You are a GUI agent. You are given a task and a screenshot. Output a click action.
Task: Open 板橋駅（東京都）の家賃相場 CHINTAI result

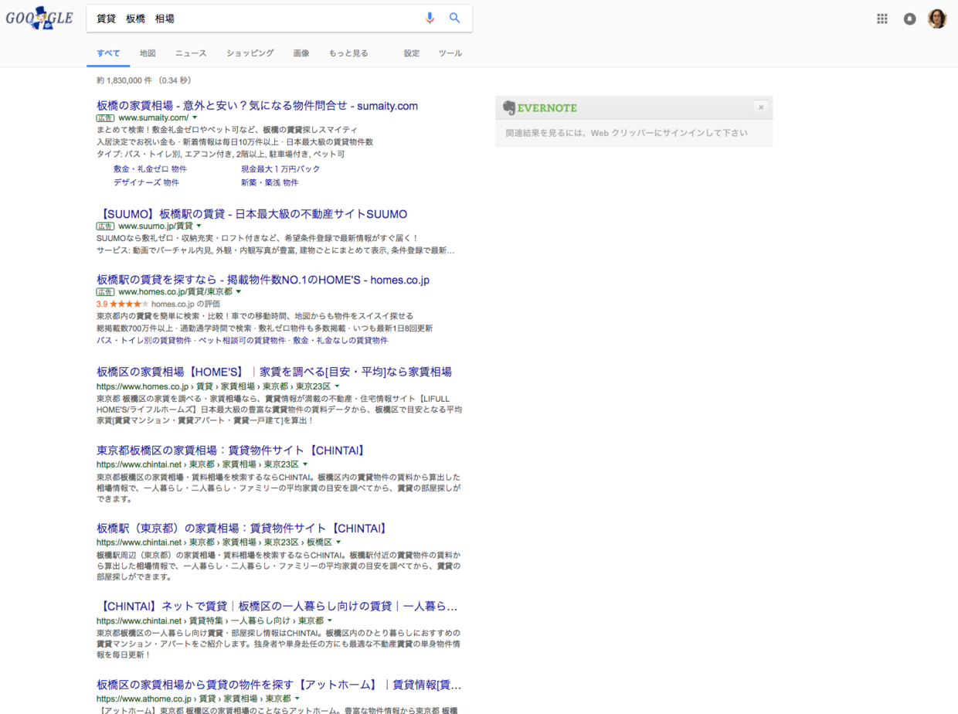click(241, 529)
